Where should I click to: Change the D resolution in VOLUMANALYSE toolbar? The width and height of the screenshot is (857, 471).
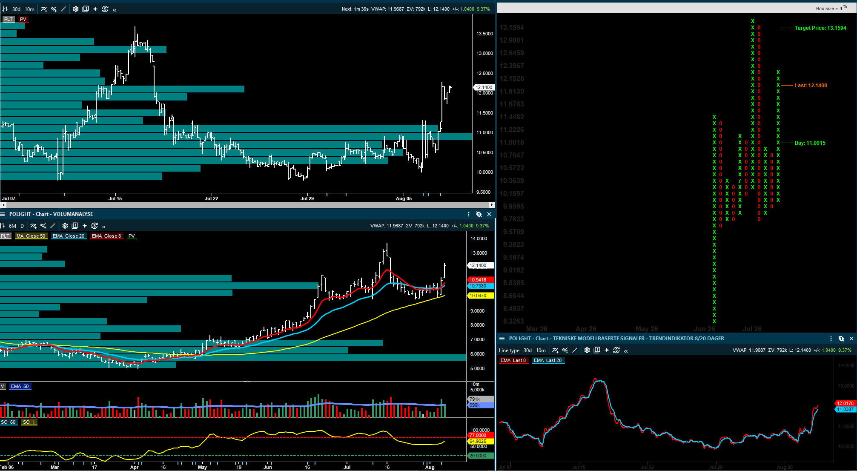click(x=22, y=226)
